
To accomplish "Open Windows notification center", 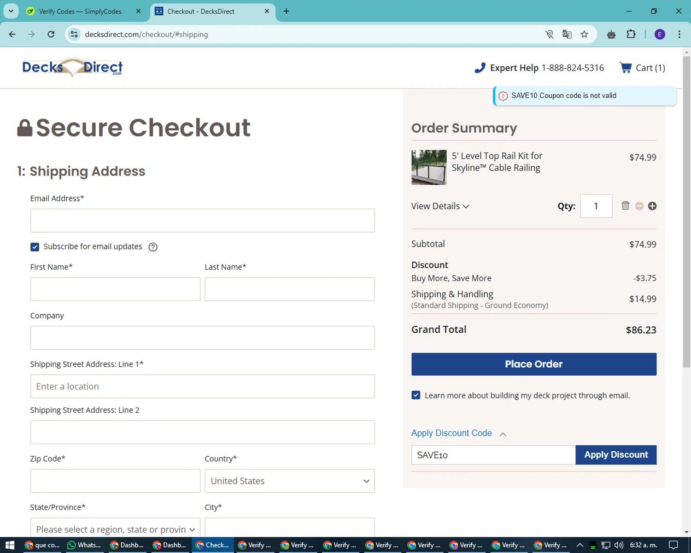I will click(x=673, y=545).
